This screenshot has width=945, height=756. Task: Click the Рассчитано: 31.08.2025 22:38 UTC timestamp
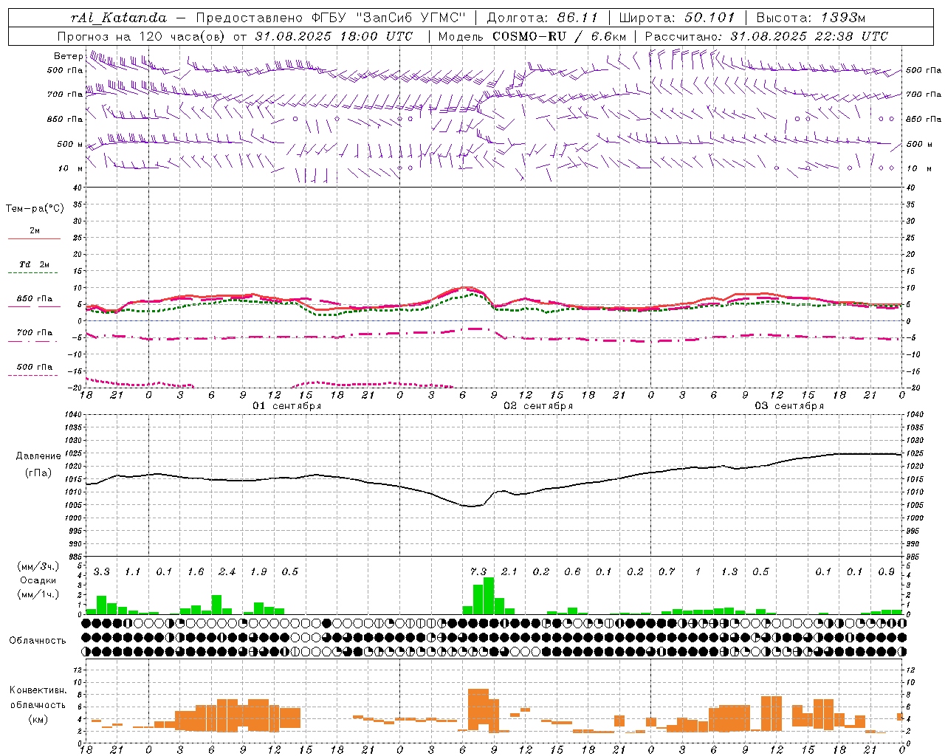766,36
